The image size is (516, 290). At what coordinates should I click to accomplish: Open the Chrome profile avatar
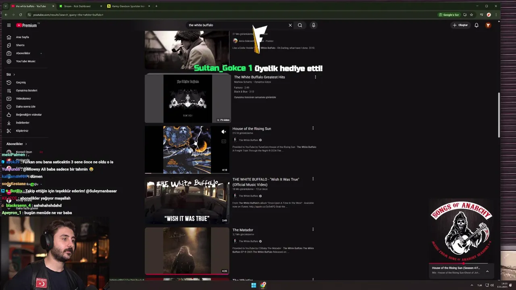tap(489, 15)
